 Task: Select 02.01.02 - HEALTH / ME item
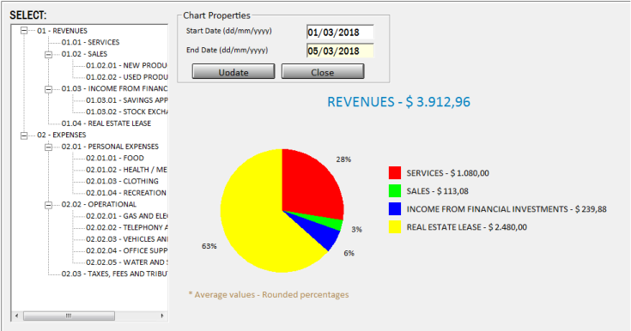126,170
